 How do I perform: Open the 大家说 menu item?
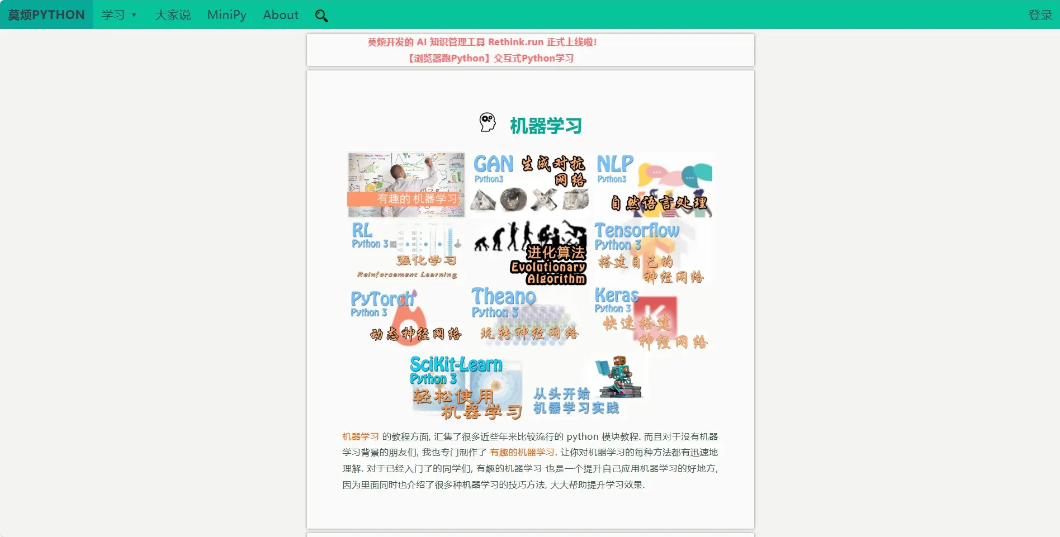(172, 15)
